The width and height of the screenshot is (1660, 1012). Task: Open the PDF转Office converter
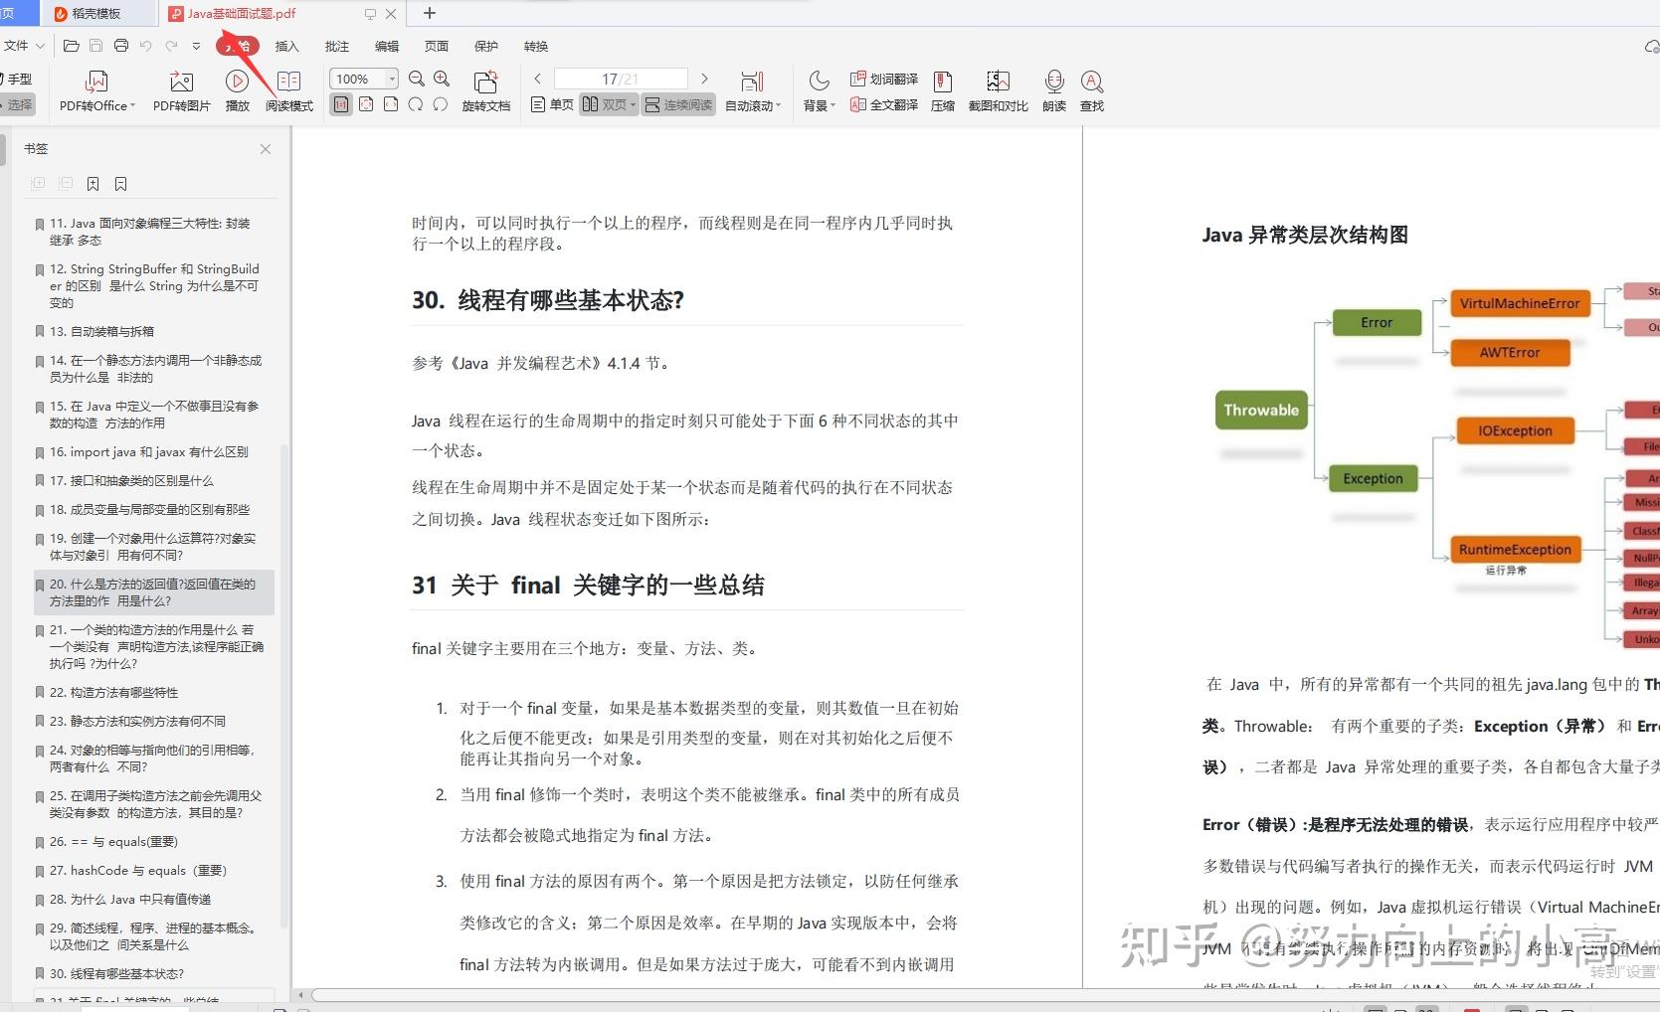(x=96, y=90)
